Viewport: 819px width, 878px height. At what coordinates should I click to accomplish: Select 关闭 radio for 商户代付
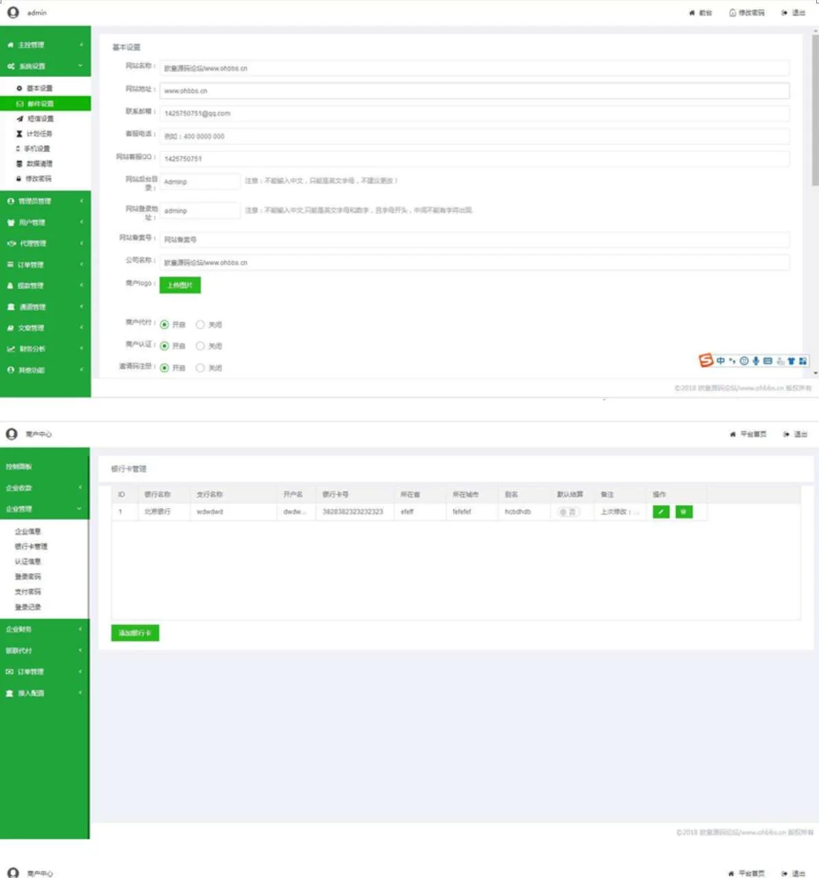pos(201,325)
